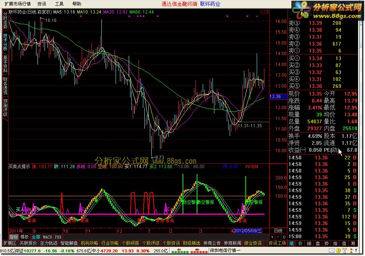Click the 深圳电信行情一 server label
The image size is (365, 256).
pyautogui.click(x=225, y=251)
